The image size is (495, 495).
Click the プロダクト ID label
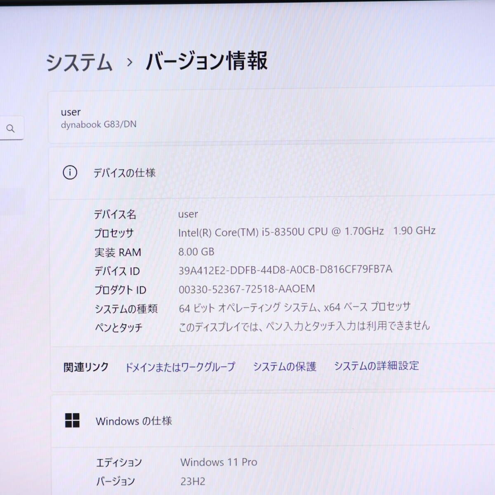pyautogui.click(x=120, y=290)
